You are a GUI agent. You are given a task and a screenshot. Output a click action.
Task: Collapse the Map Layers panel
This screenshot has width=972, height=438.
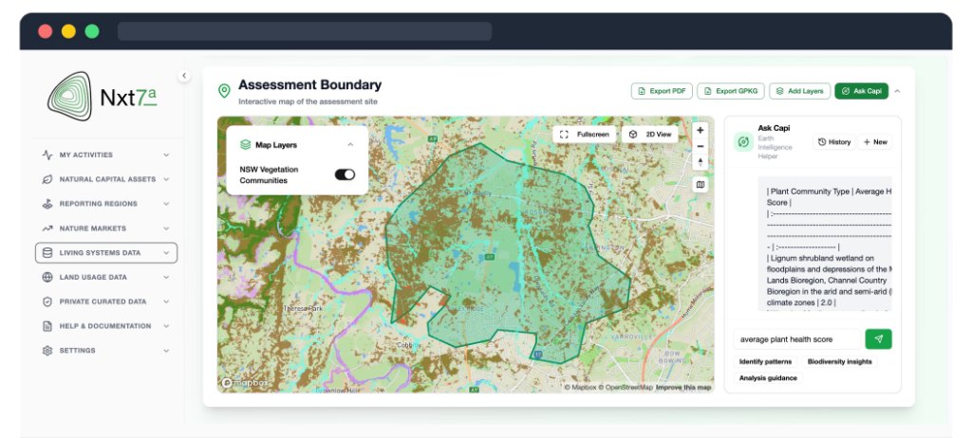click(350, 145)
